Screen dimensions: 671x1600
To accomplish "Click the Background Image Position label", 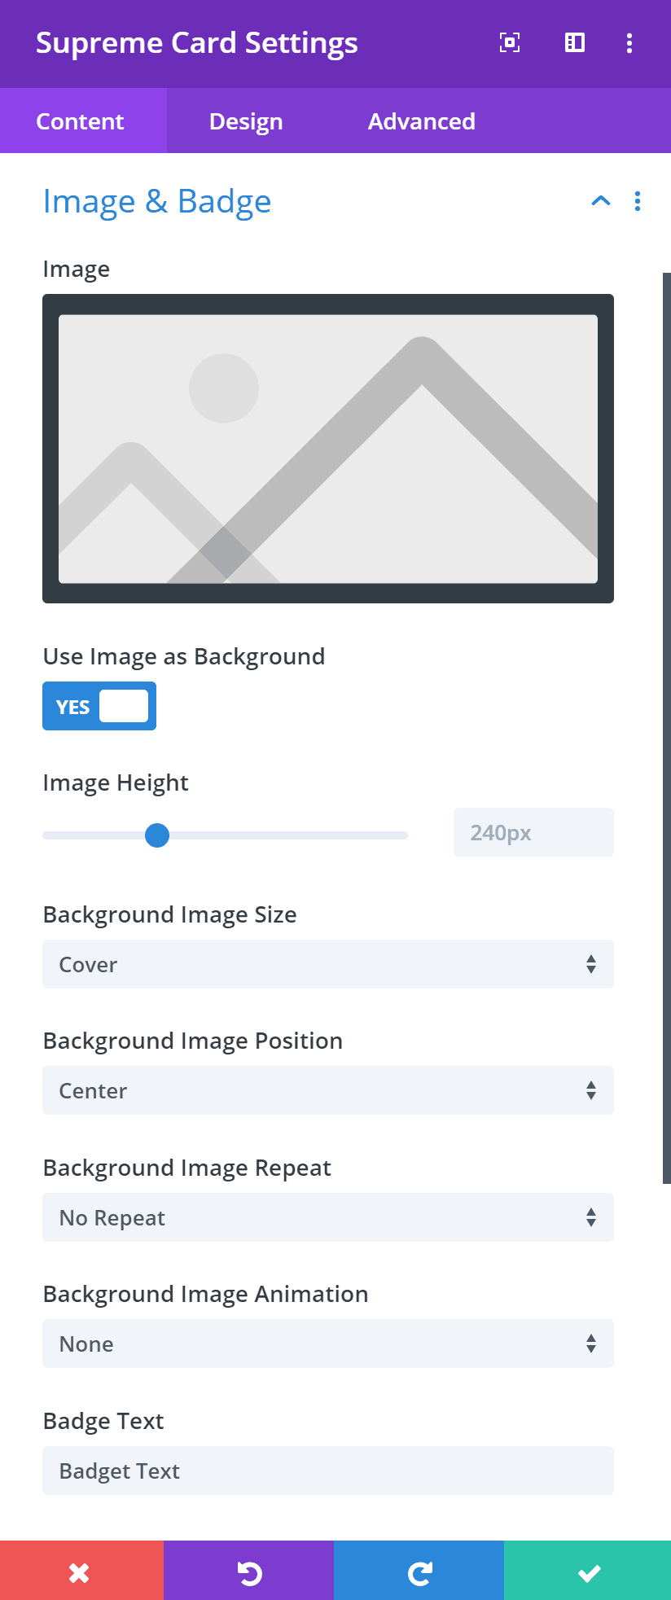I will (193, 1041).
